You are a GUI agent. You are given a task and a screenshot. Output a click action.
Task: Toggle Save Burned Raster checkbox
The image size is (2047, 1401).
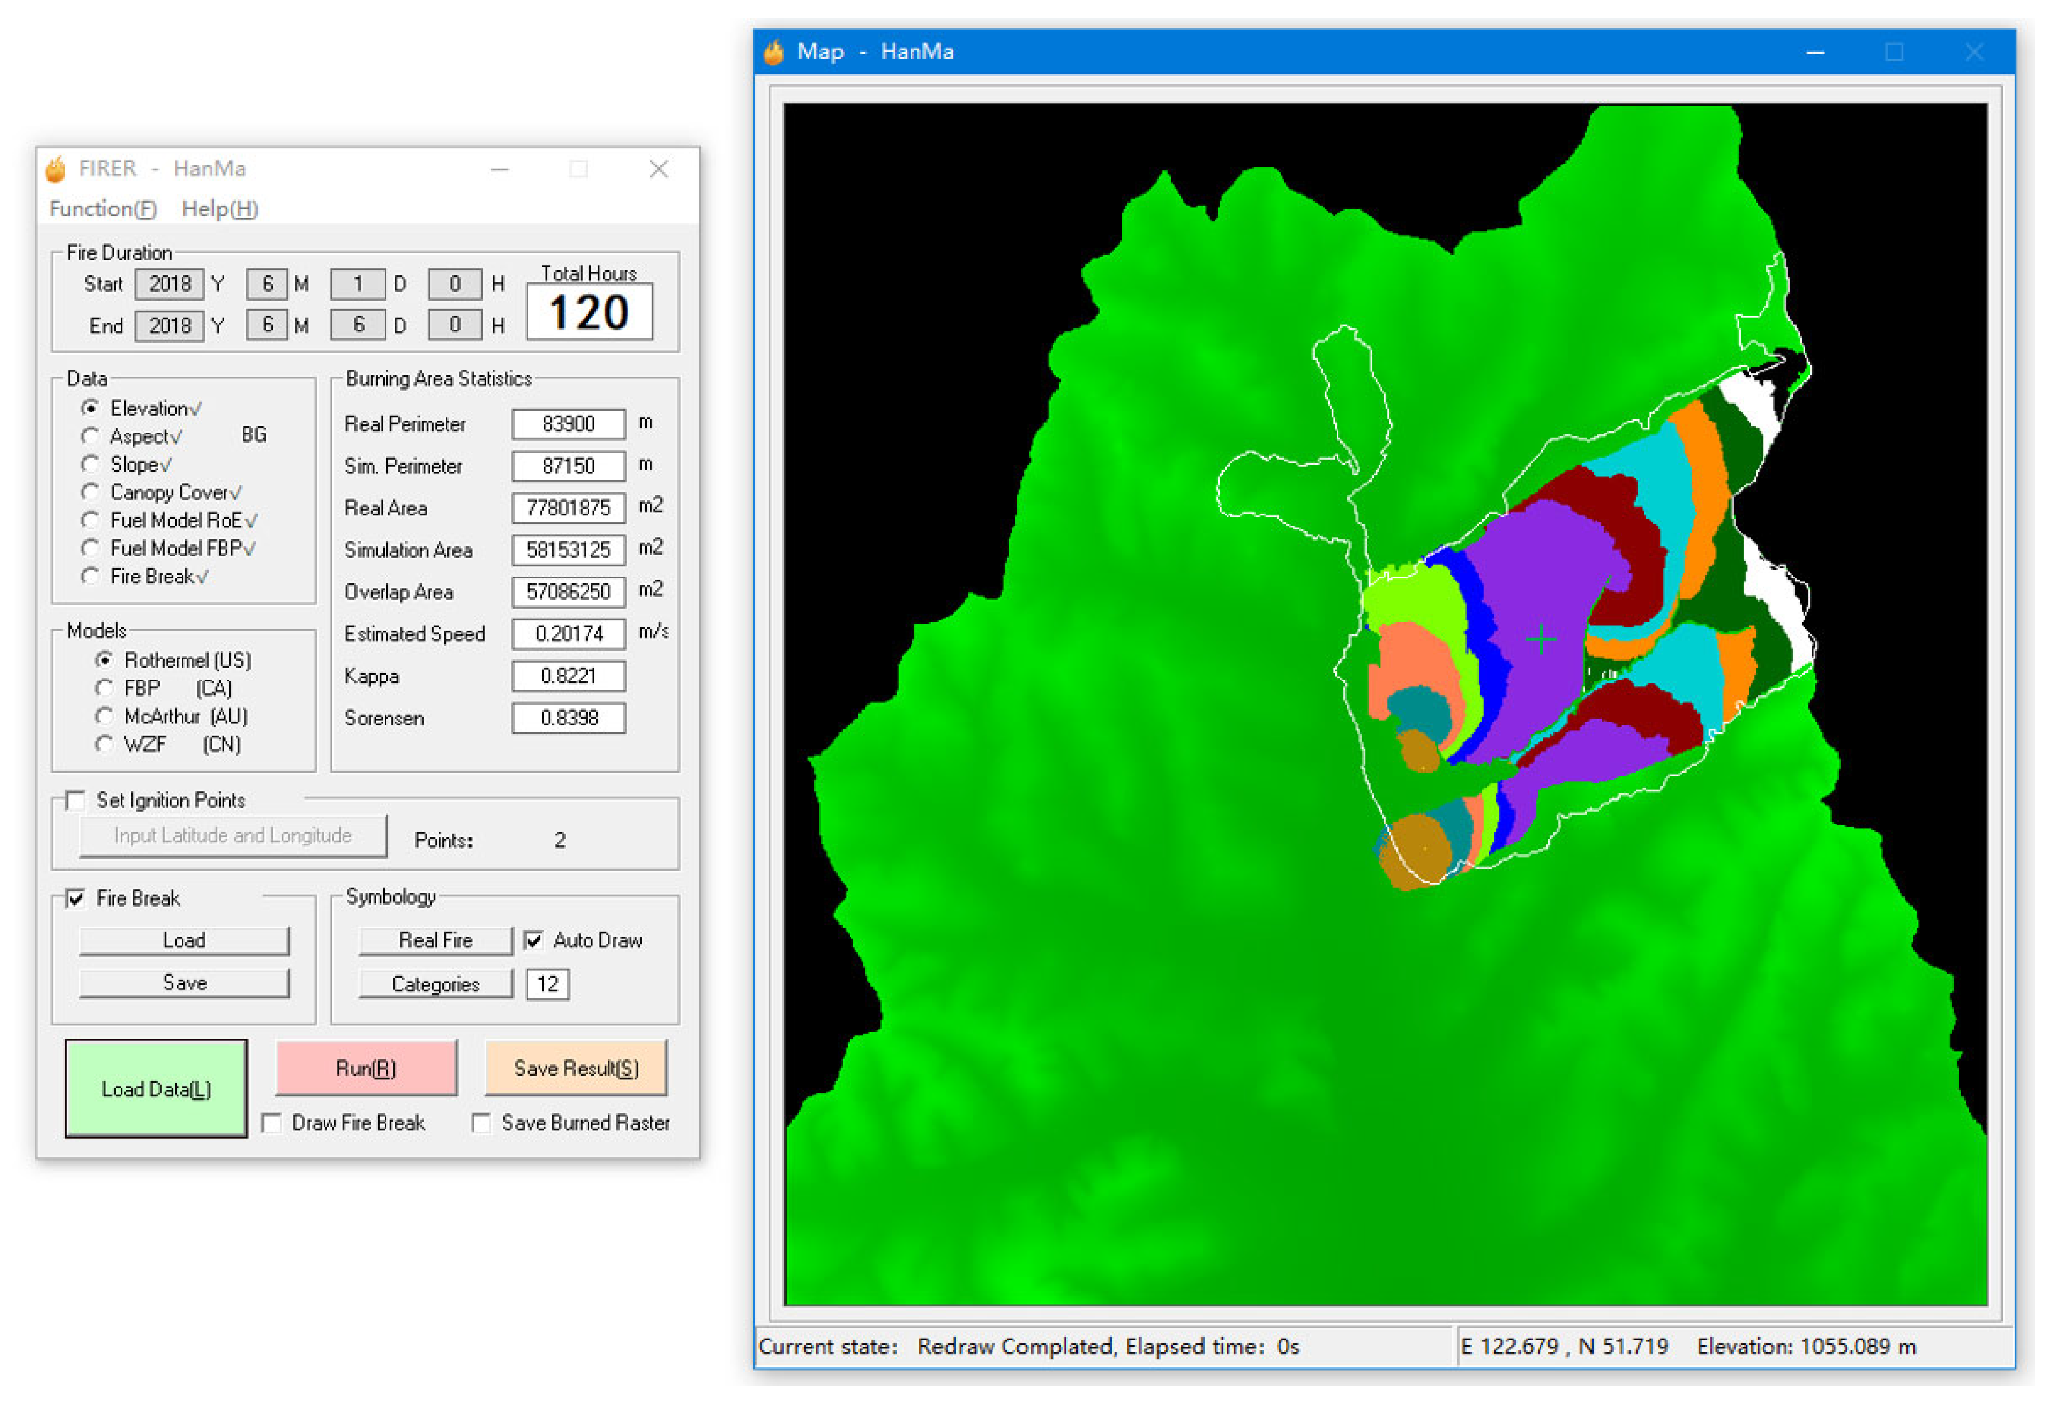click(x=482, y=1123)
